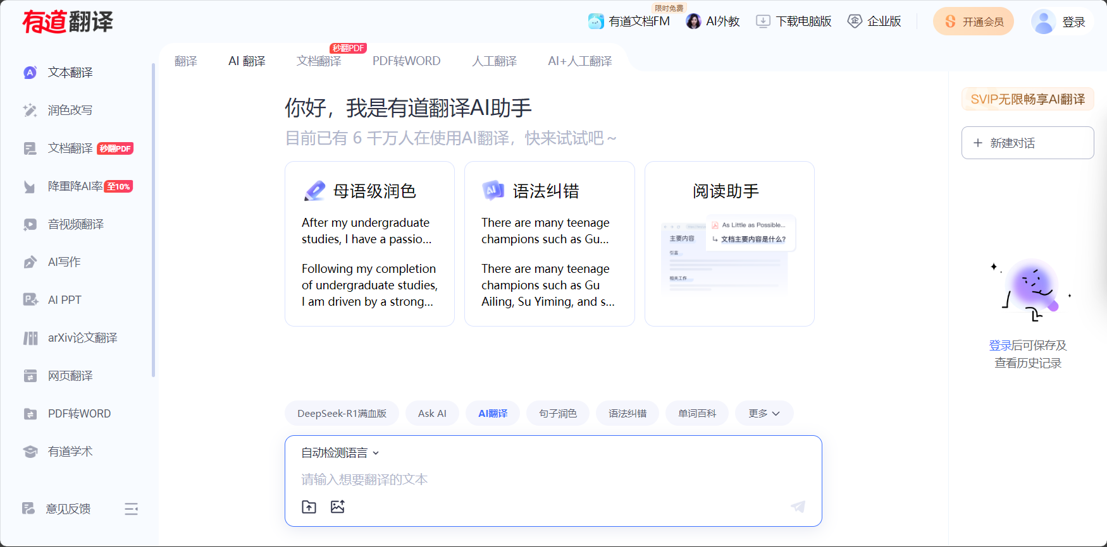Image resolution: width=1107 pixels, height=547 pixels.
Task: Collapse sidebar with menu lines icon
Action: [131, 509]
